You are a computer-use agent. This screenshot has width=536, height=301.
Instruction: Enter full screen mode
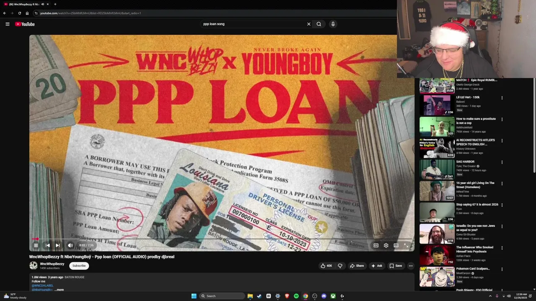click(406, 245)
